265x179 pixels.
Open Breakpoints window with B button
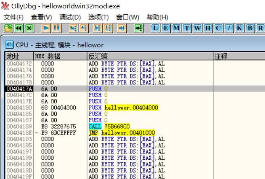pyautogui.click(x=250, y=28)
